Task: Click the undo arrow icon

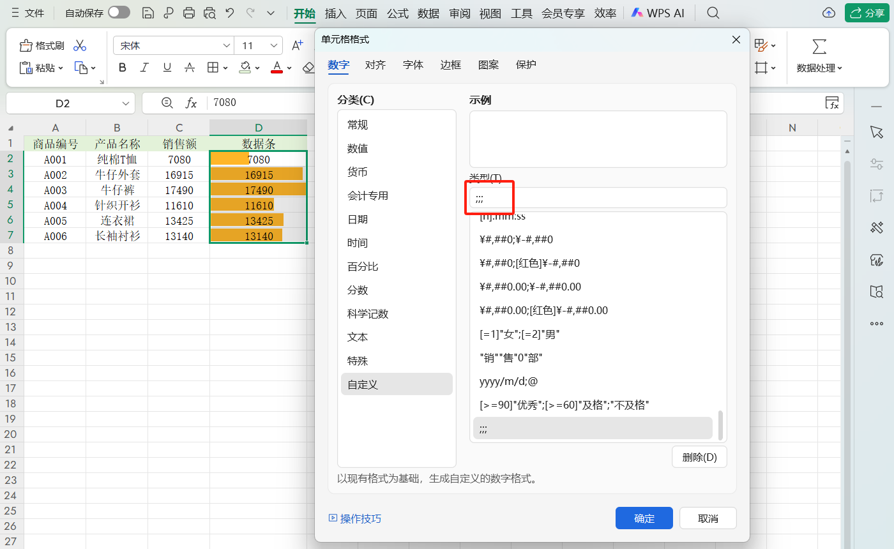Action: click(x=229, y=12)
